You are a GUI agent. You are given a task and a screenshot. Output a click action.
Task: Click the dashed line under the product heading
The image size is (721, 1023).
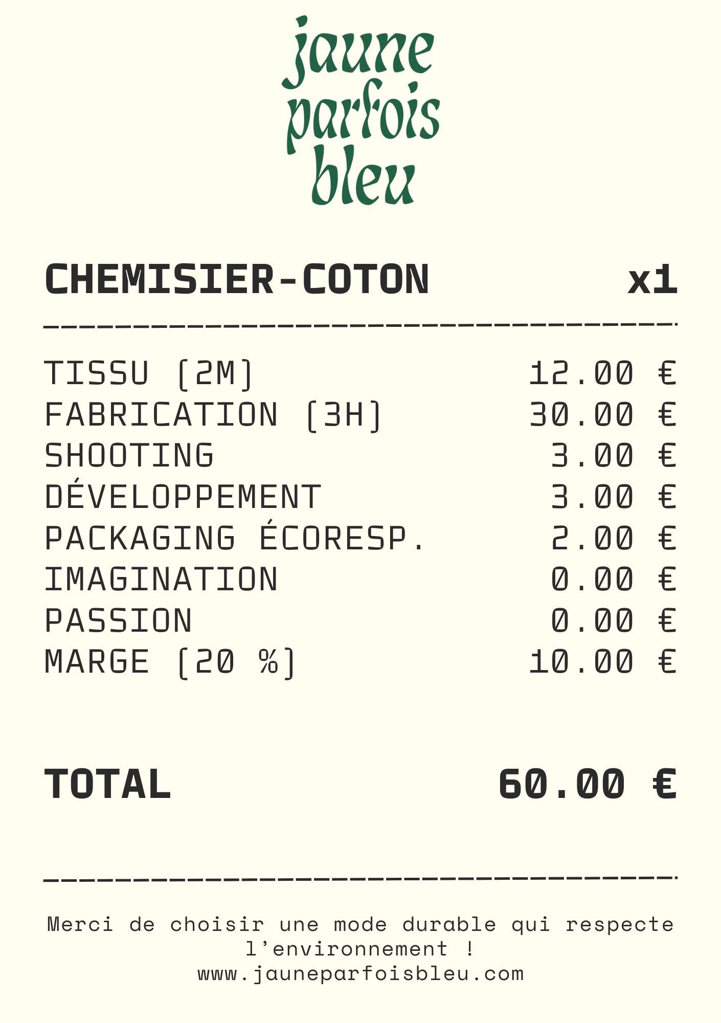360,325
